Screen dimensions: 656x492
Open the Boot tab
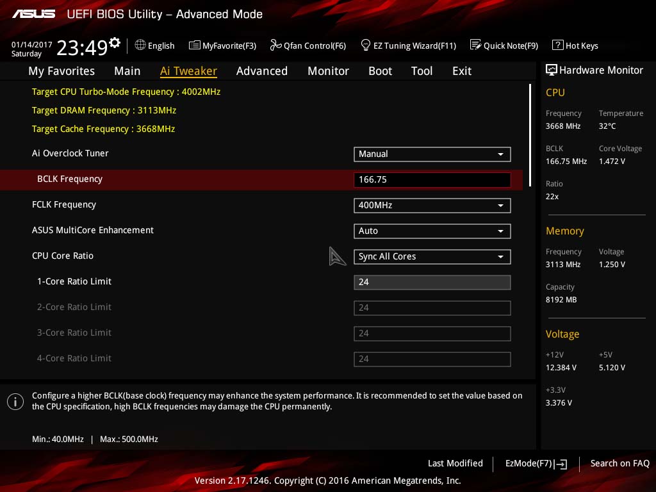(380, 71)
